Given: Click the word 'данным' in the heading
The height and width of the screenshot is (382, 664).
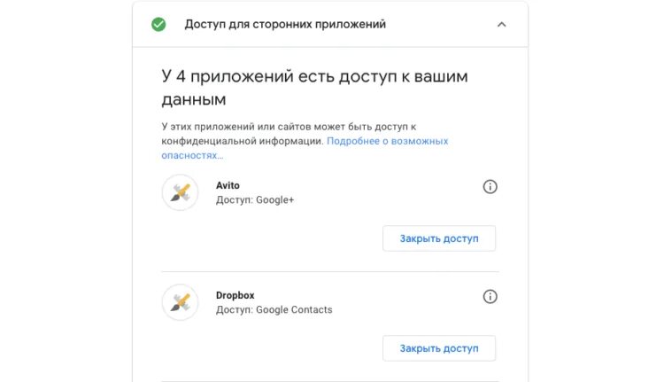Looking at the screenshot, I should [x=194, y=100].
